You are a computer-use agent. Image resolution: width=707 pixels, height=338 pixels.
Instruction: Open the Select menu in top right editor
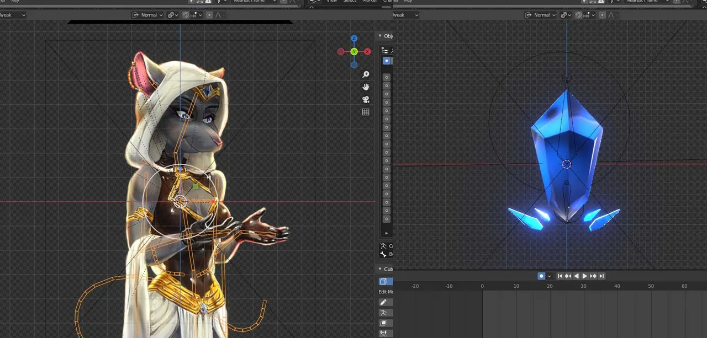[x=350, y=1]
